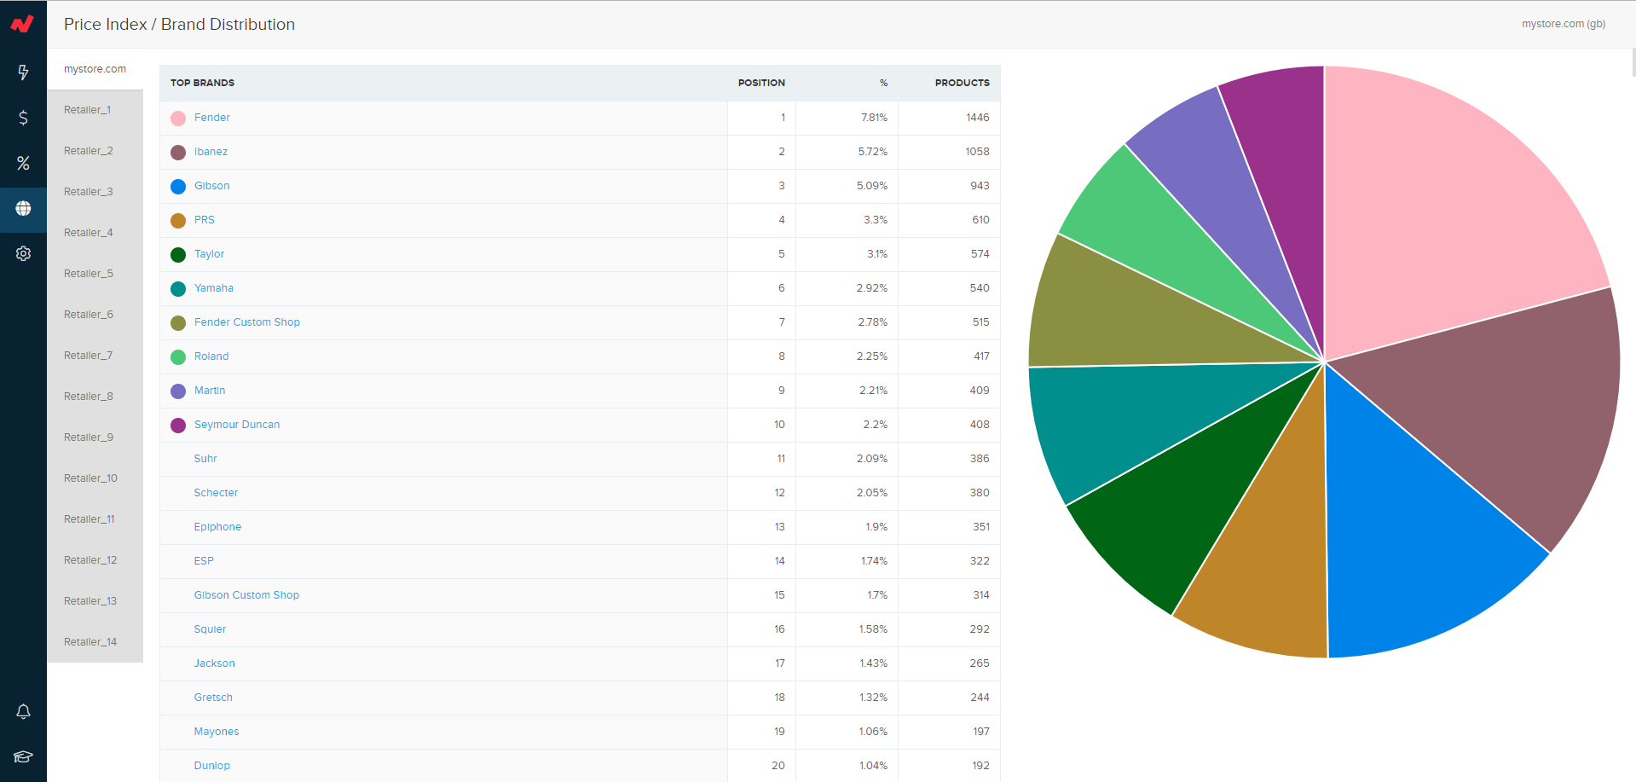The width and height of the screenshot is (1636, 782).
Task: Open the Gibson brand link
Action: click(x=211, y=186)
